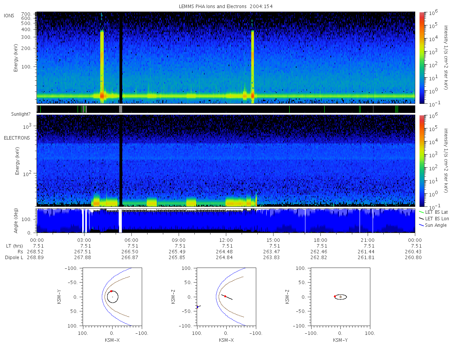Click the 18:00 time tick label
This screenshot has height=346, width=461.
tap(320, 240)
